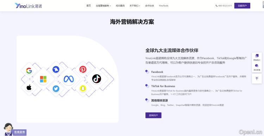
Task: Select the Facebook list heading
Action: (x=157, y=72)
